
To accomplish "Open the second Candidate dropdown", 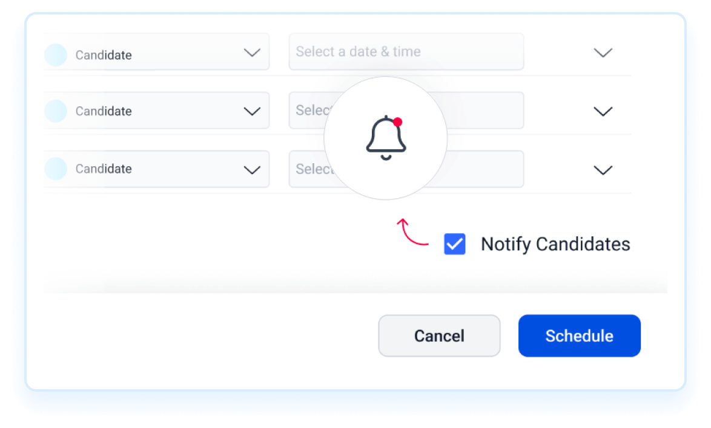I will click(157, 111).
